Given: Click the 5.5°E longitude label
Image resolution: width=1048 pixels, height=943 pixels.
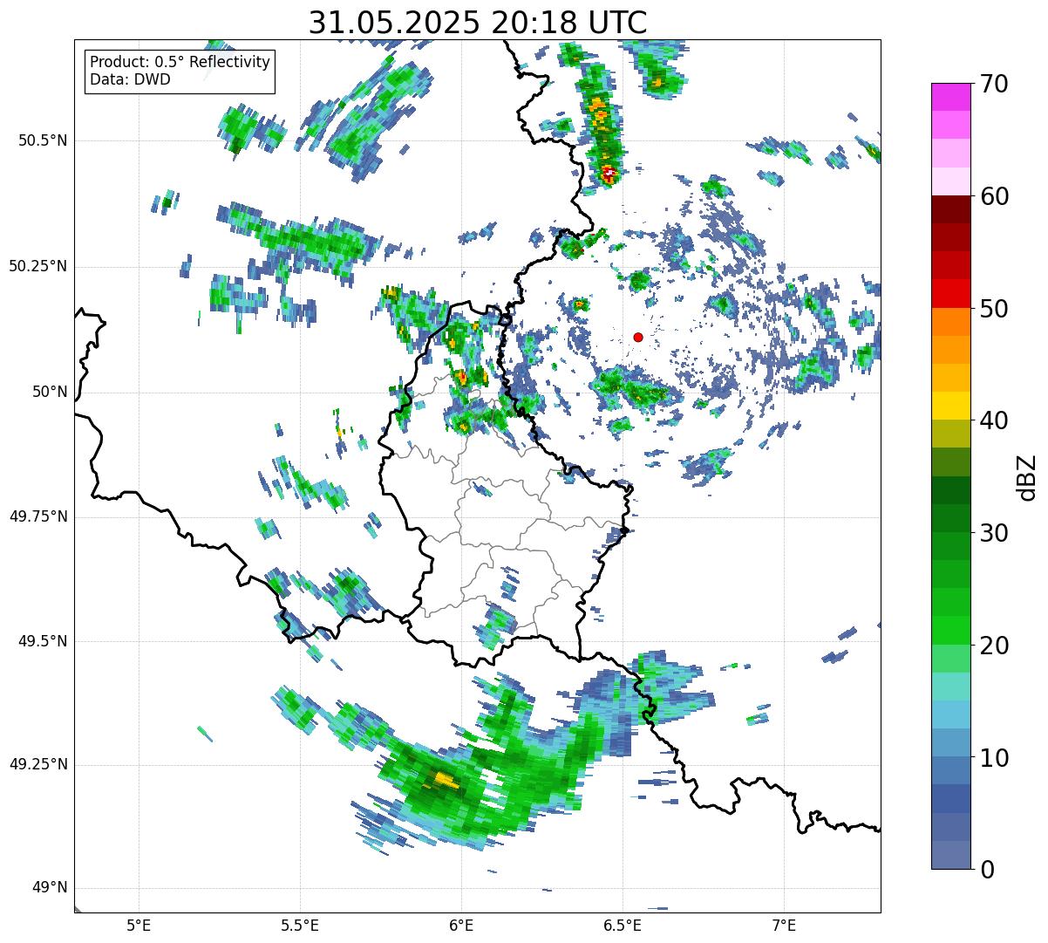Looking at the screenshot, I should [300, 926].
